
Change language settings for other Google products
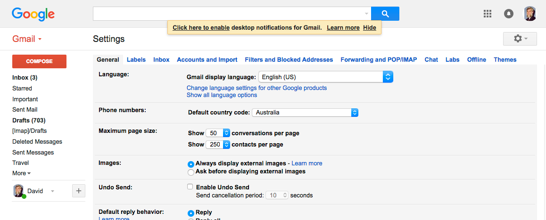(x=256, y=88)
